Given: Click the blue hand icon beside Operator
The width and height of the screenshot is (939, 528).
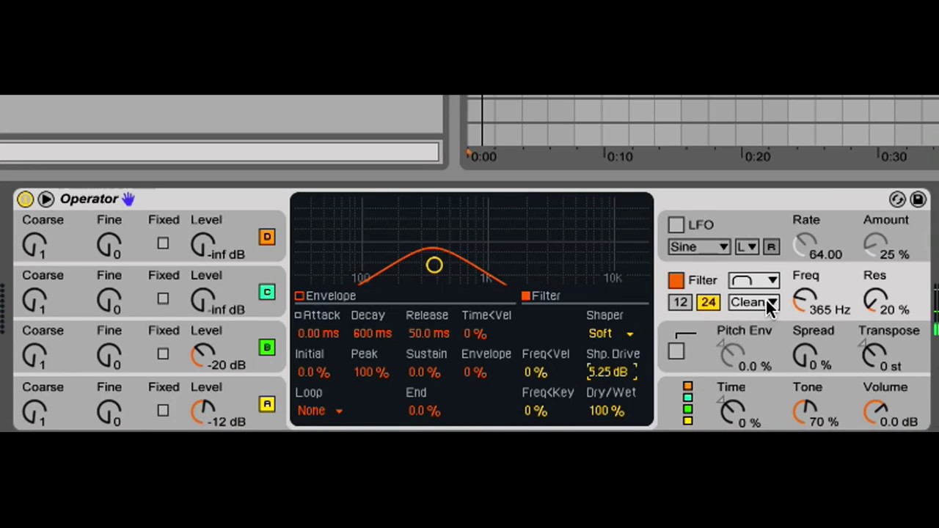Looking at the screenshot, I should pos(128,199).
